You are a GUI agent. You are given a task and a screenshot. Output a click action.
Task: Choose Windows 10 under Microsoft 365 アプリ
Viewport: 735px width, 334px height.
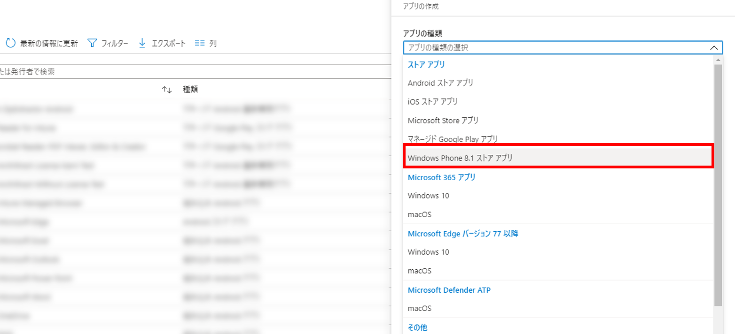(428, 196)
